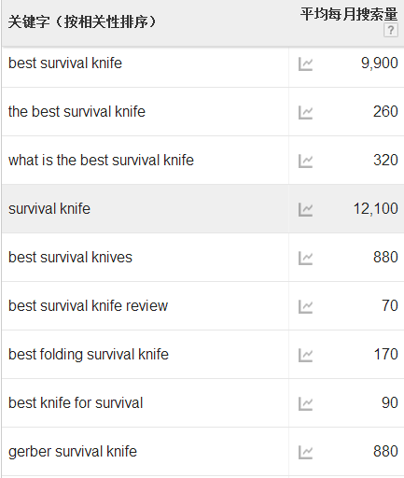Open trend chart icon for best survival knives
The height and width of the screenshot is (478, 404).
point(305,258)
